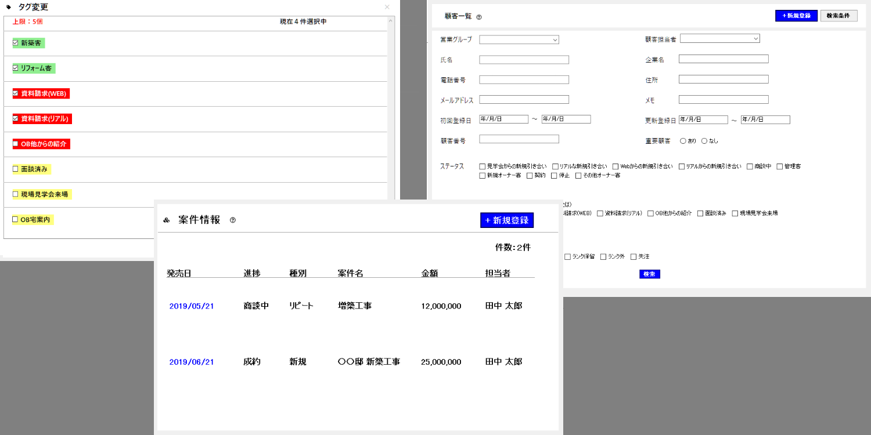Screen dimensions: 871x435
Task: Click the 企業名 input field
Action: pyautogui.click(x=724, y=59)
